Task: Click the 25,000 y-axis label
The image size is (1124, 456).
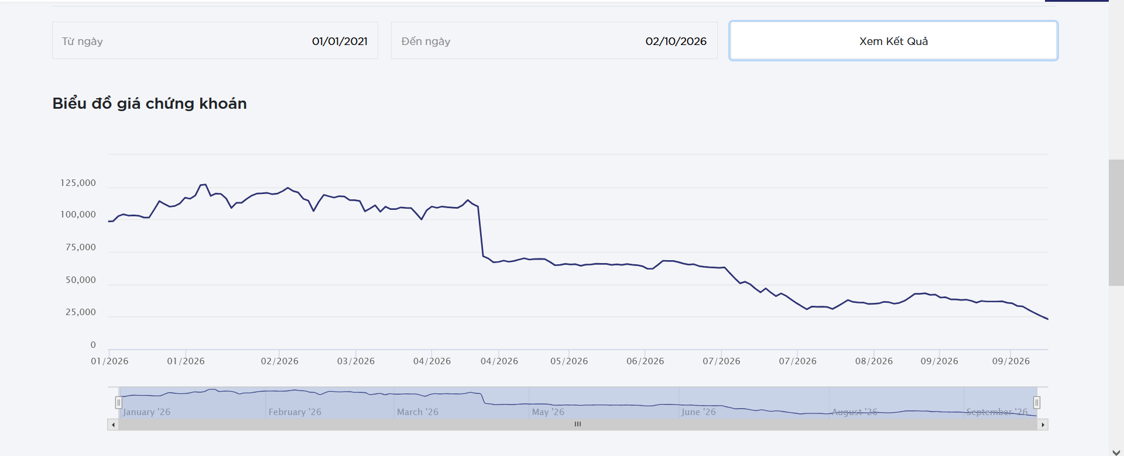Action: pyautogui.click(x=81, y=312)
